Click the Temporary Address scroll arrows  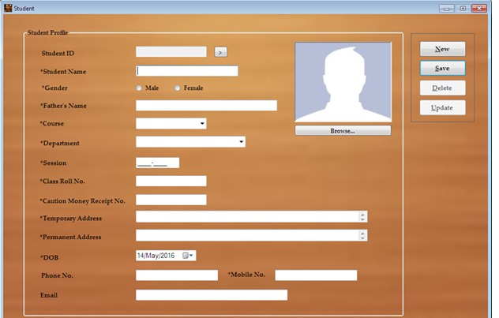[x=362, y=216]
